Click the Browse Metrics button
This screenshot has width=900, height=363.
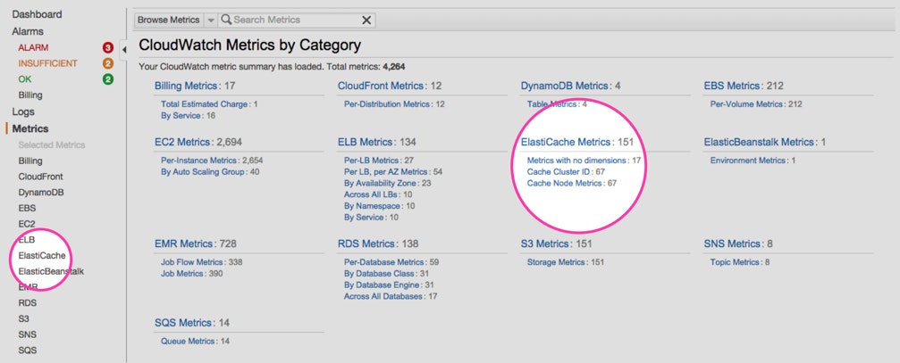coord(169,20)
